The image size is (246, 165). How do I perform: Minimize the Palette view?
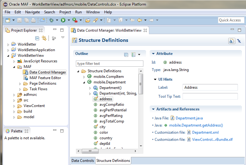point(55,130)
